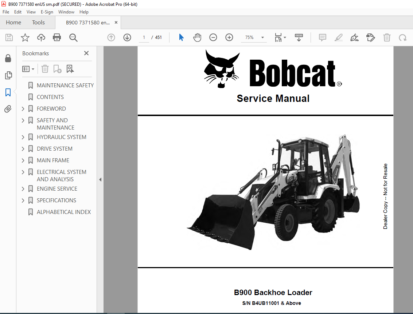Jump to ALPHABETICAL INDEX bookmark
Image resolution: width=413 pixels, height=314 pixels.
pyautogui.click(x=64, y=212)
